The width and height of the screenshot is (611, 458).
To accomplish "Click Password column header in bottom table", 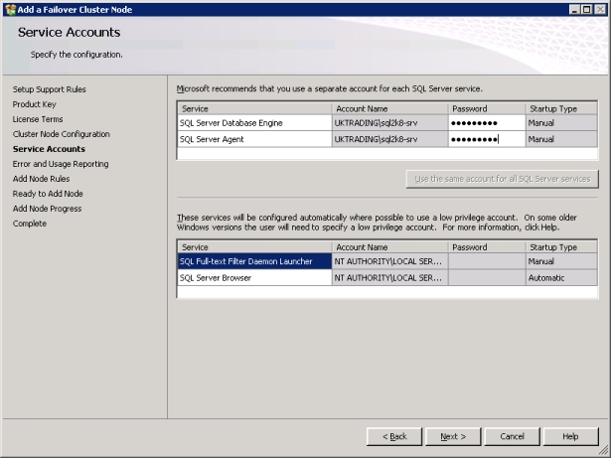I will [x=487, y=247].
